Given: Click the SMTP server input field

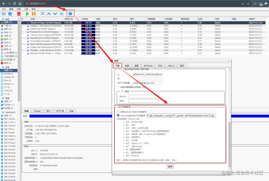Looking at the screenshot, I should tap(147, 83).
